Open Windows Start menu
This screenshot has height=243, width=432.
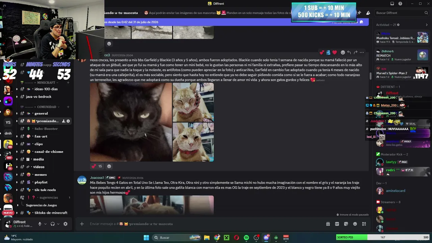(146, 238)
